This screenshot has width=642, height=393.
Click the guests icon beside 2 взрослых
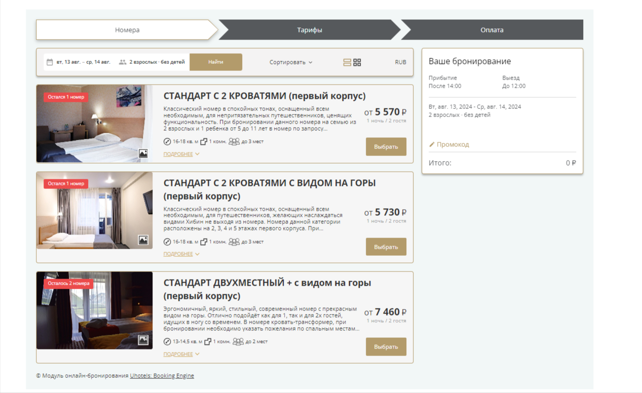tap(123, 62)
